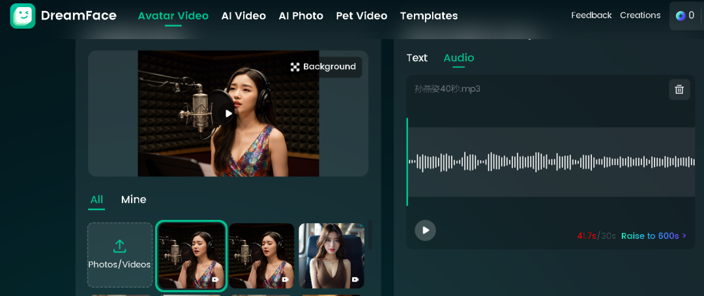Viewport: 704px width, 296px height.
Task: Play the avatar preview video
Action: (228, 113)
